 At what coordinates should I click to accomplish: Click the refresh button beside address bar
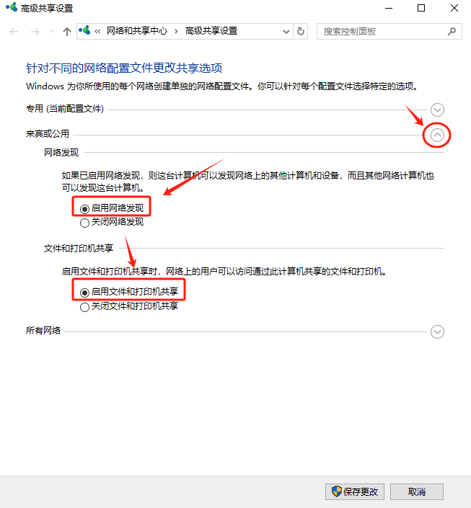click(301, 32)
